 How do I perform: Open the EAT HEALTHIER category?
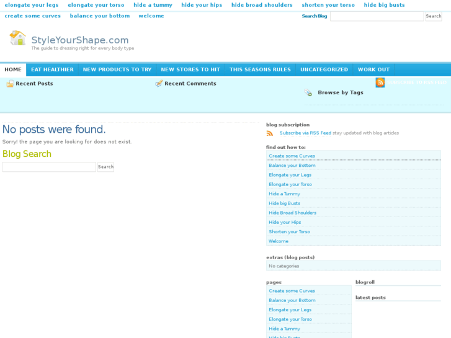tap(52, 69)
